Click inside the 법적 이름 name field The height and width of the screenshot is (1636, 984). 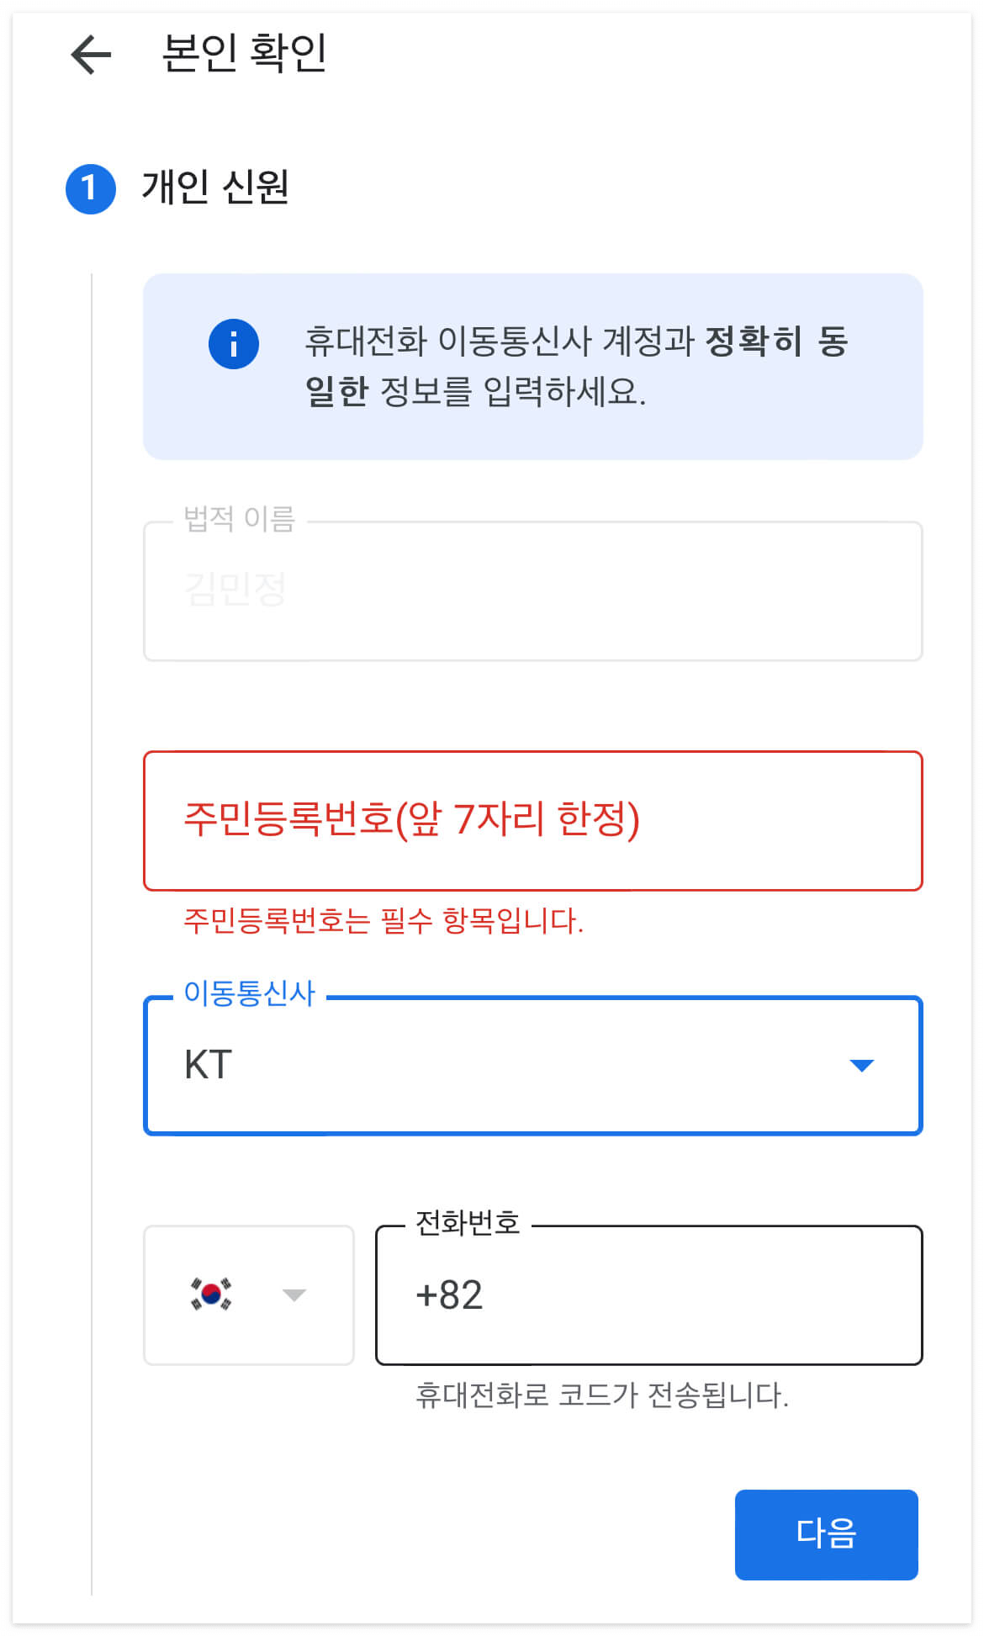click(x=533, y=589)
